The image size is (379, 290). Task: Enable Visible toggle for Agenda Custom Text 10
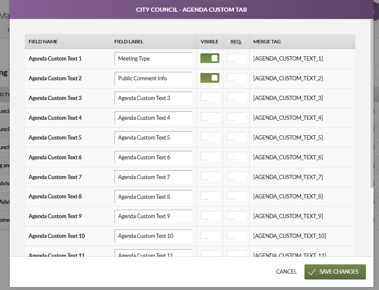tap(210, 236)
